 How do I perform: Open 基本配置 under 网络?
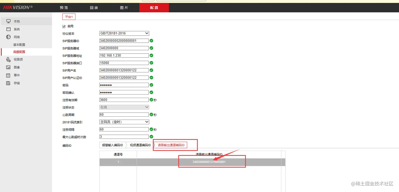click(x=19, y=45)
